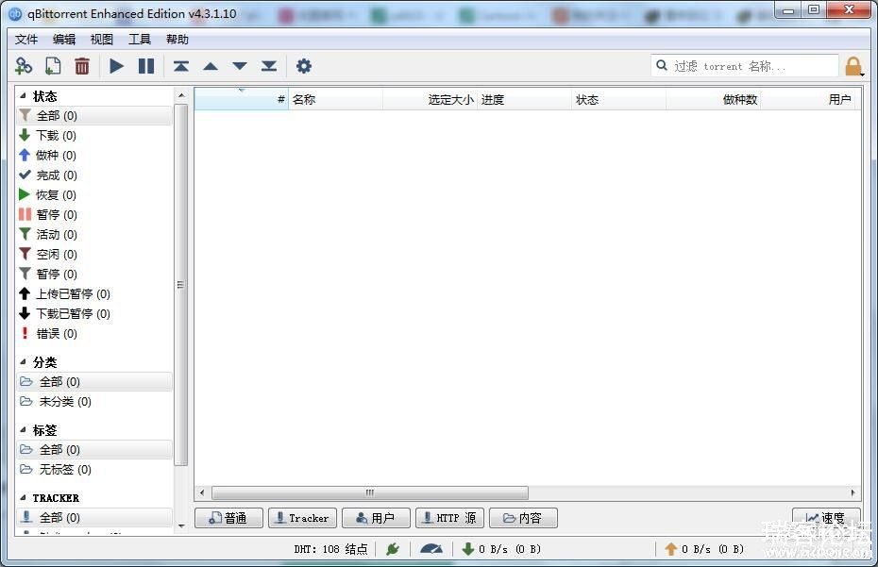Click the delete torrent trash icon
This screenshot has height=567, width=878.
(x=82, y=66)
